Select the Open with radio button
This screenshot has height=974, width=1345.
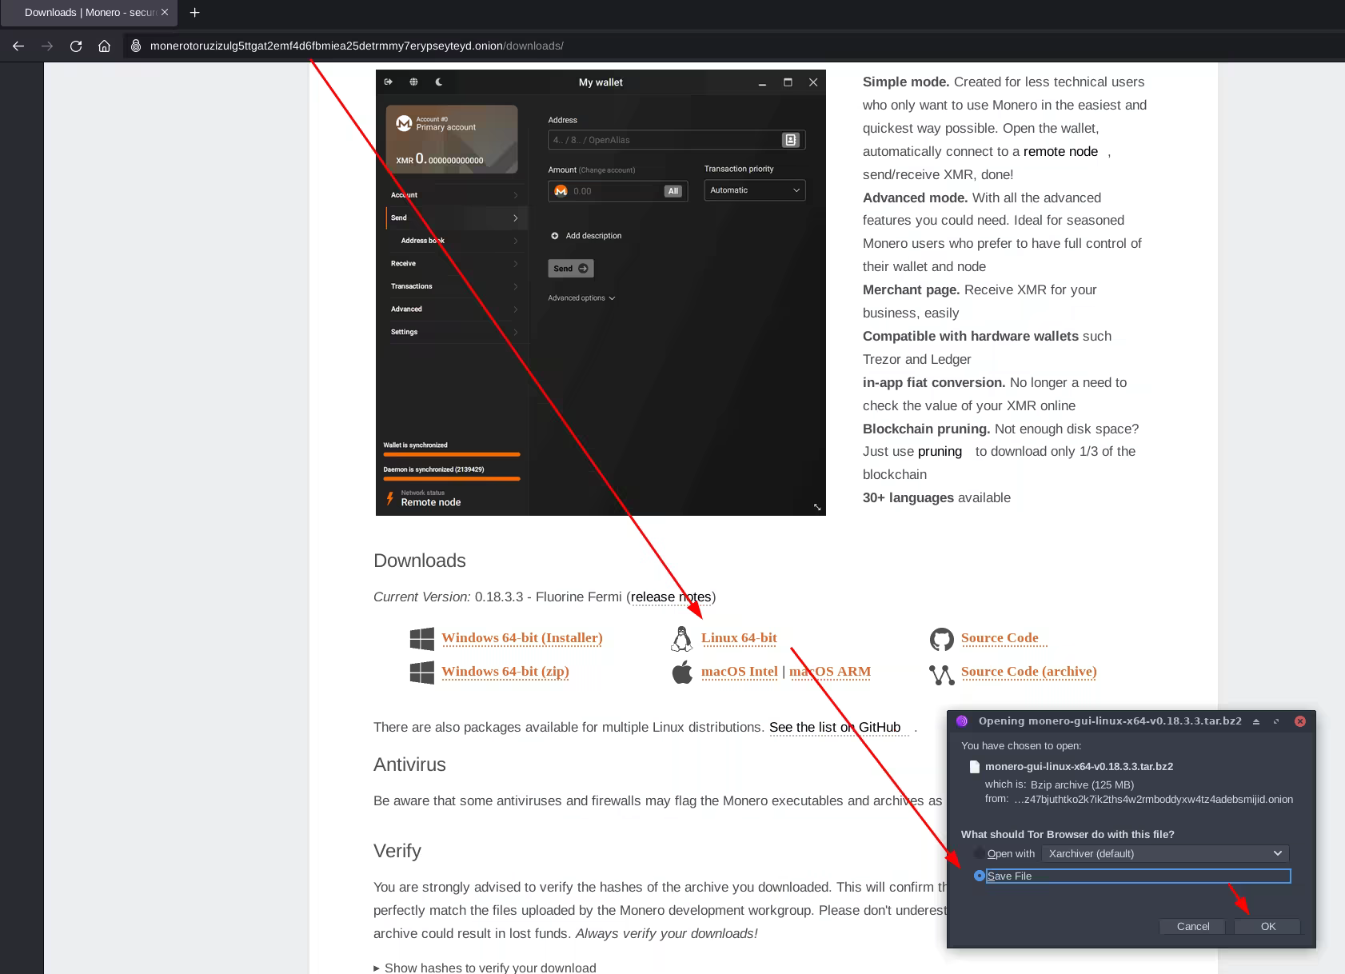pyautogui.click(x=980, y=853)
